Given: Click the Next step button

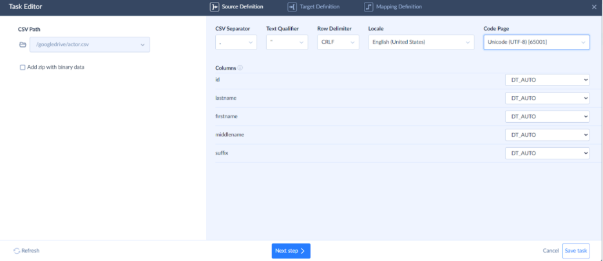Looking at the screenshot, I should (x=291, y=251).
